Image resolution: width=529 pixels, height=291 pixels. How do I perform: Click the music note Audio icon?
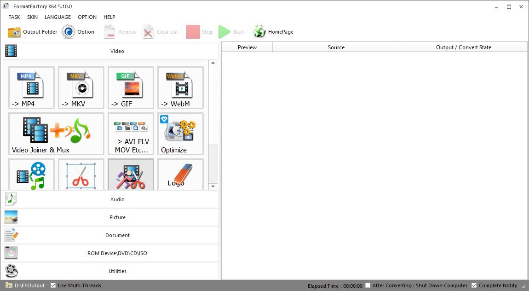click(x=11, y=199)
